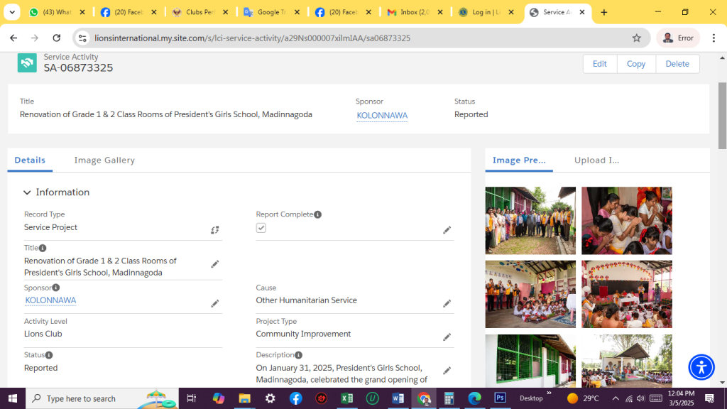
Task: Open KOLONNAWA sponsor link in header summary
Action: coord(382,116)
